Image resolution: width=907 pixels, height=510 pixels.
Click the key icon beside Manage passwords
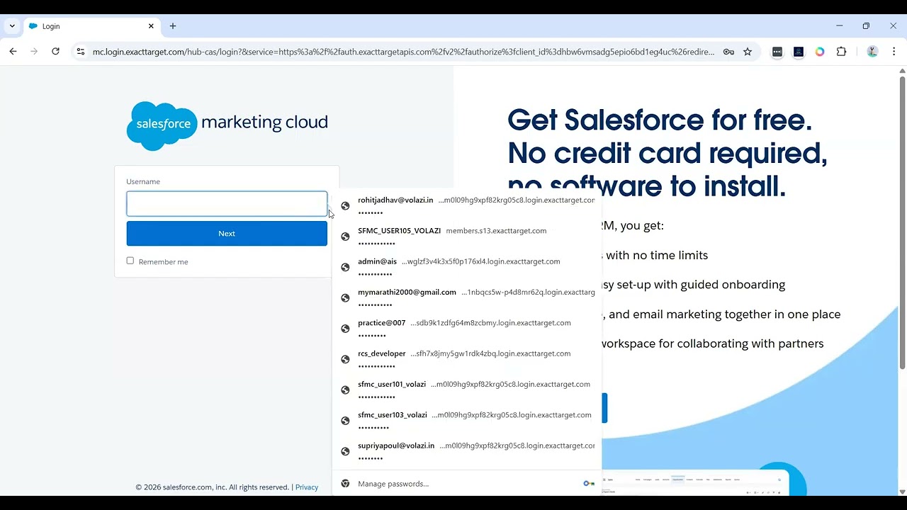pos(588,484)
